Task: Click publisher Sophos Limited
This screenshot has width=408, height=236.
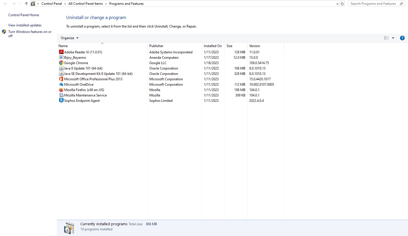Action: [x=161, y=100]
